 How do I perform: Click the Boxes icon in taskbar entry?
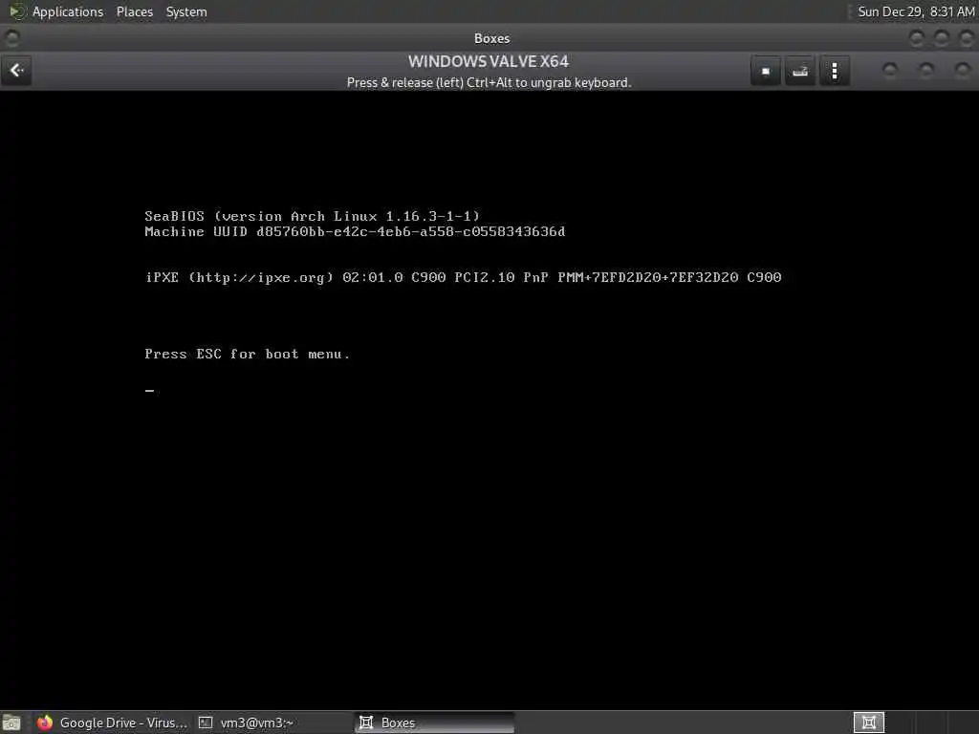coord(366,723)
